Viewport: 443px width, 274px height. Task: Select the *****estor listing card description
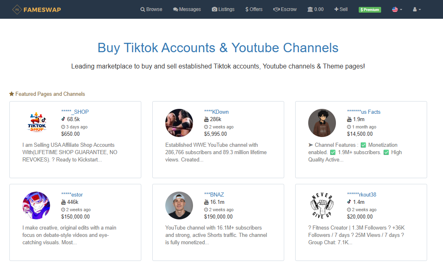(x=70, y=235)
